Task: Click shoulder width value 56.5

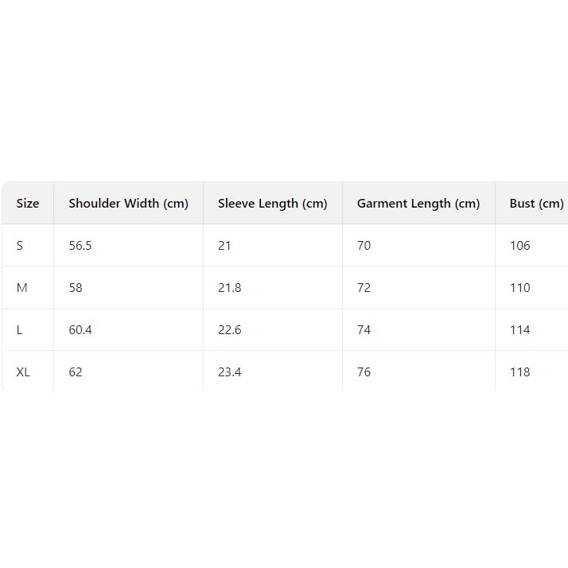Action: click(80, 246)
